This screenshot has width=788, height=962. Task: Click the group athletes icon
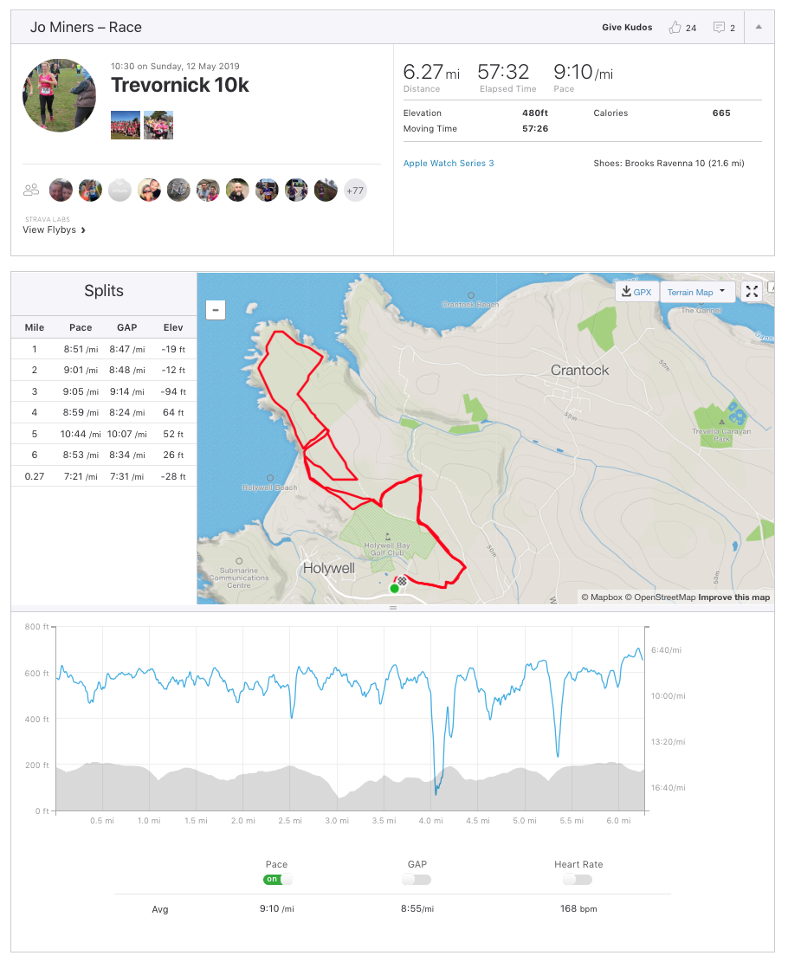[x=32, y=190]
